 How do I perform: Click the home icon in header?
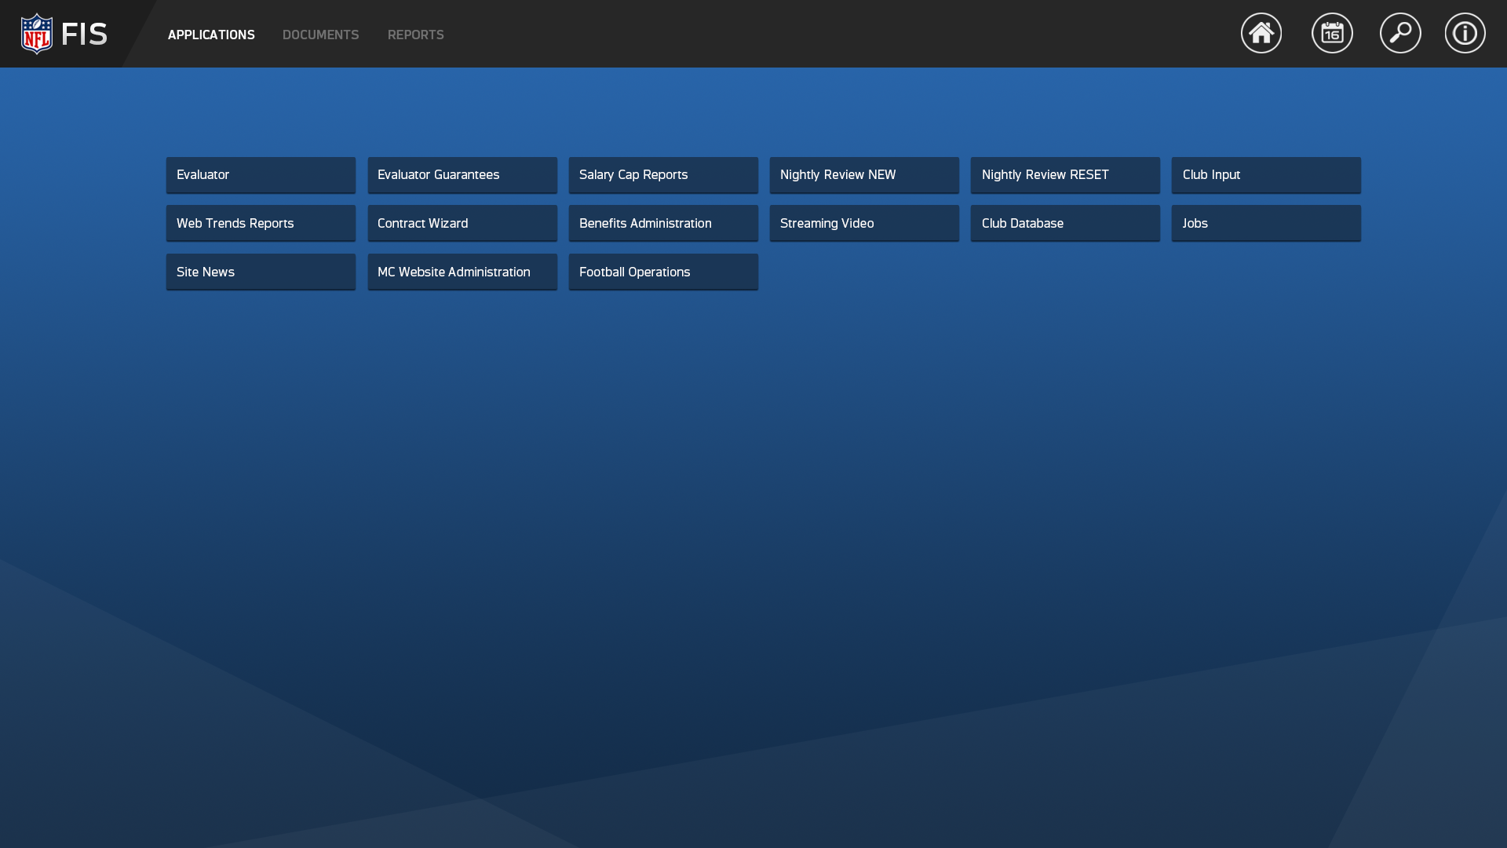click(1261, 33)
